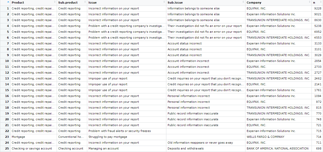The image size is (323, 152).
Task: Click the sort arrows for column n
Action: 321,2
